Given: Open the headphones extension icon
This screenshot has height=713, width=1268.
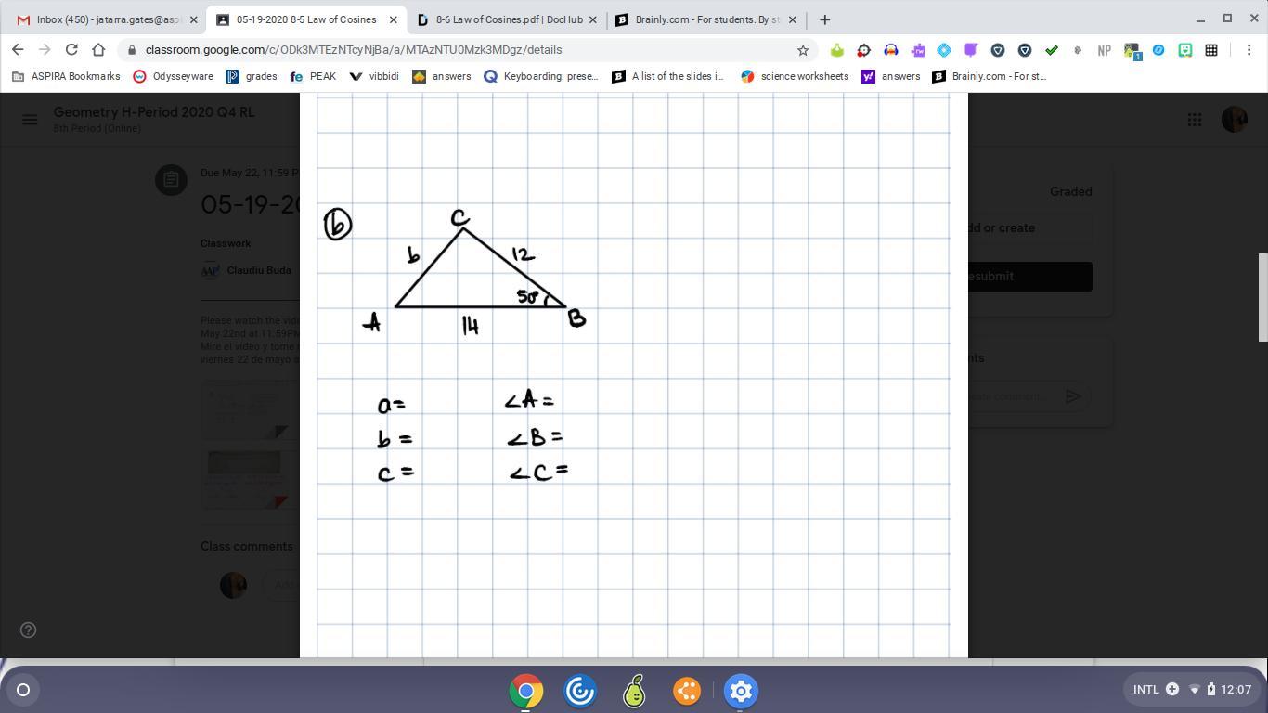Looking at the screenshot, I should [x=891, y=50].
